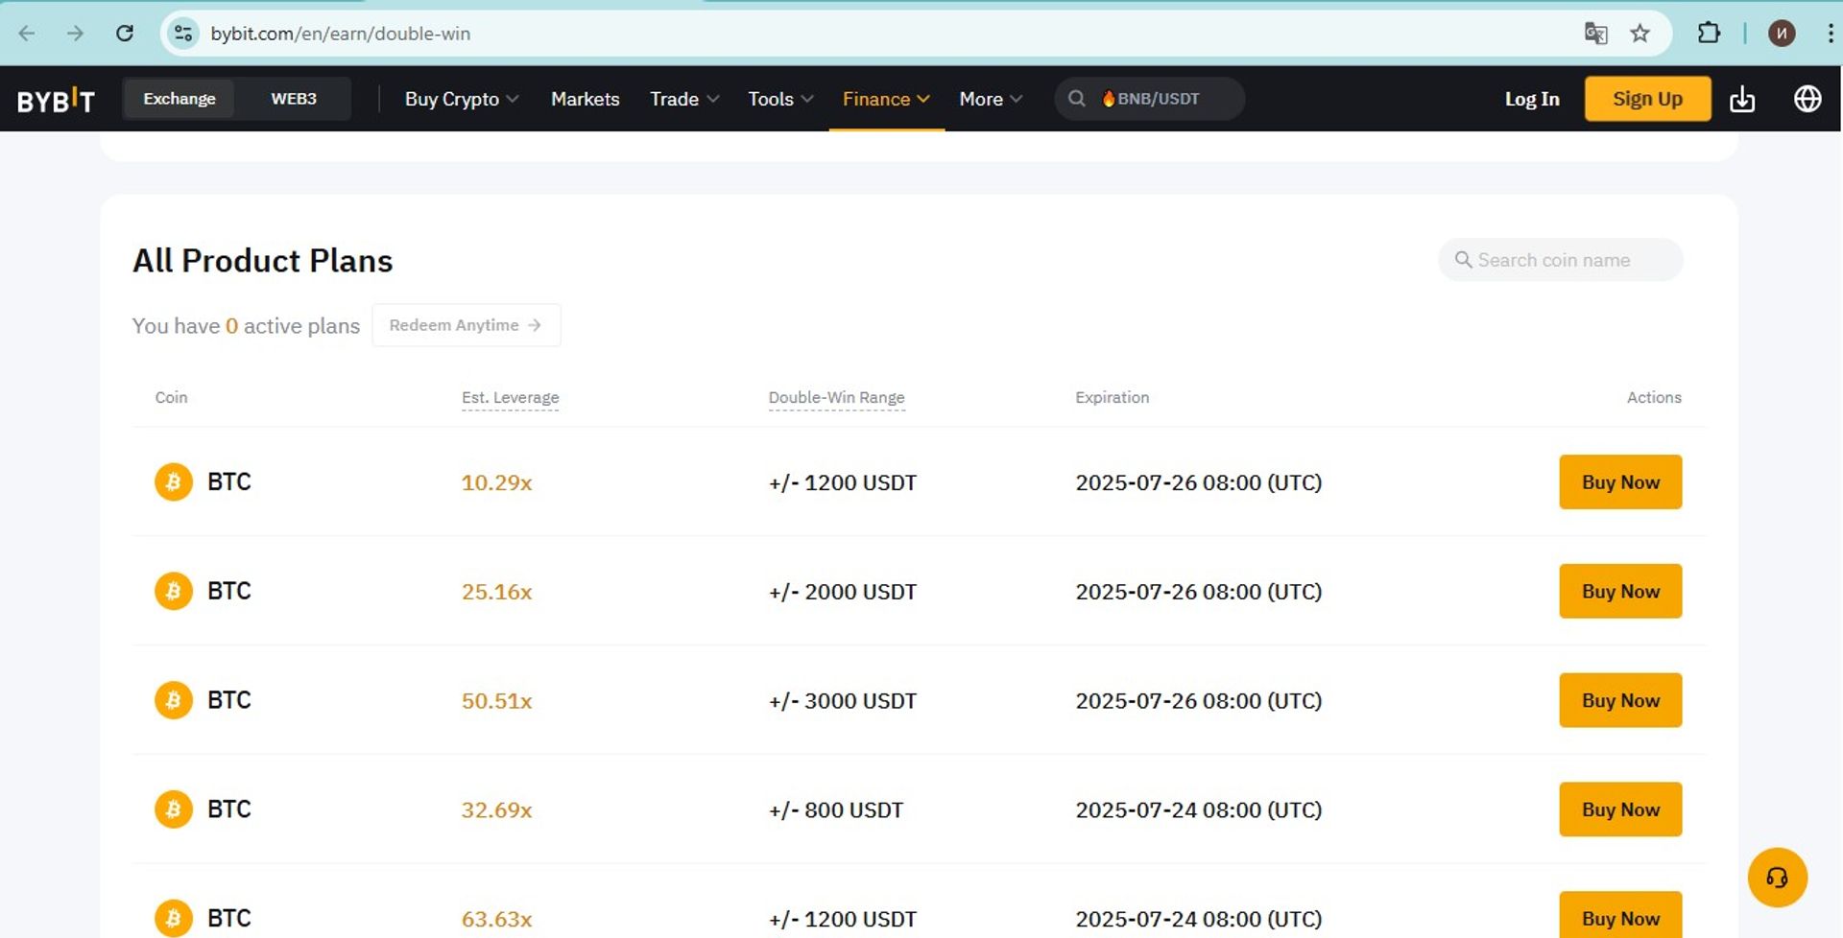Click the Bitcoin icon in the 63.63x row

174,919
